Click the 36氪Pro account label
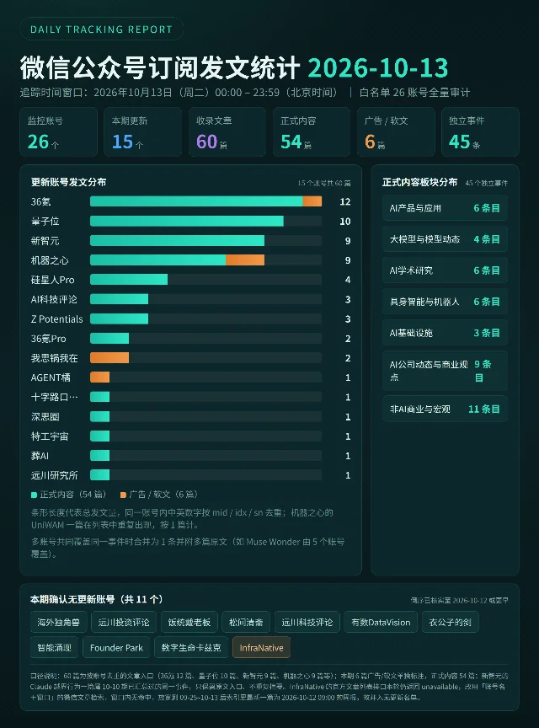 pyautogui.click(x=48, y=339)
